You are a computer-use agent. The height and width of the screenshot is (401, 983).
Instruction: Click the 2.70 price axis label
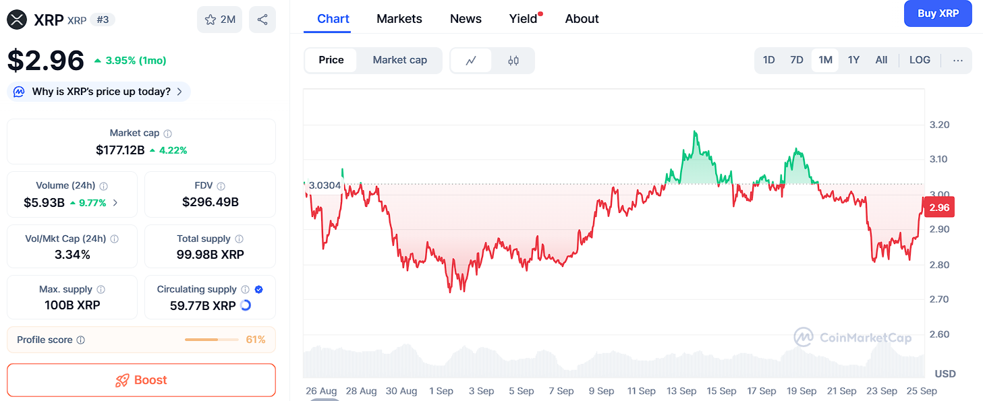pos(940,299)
